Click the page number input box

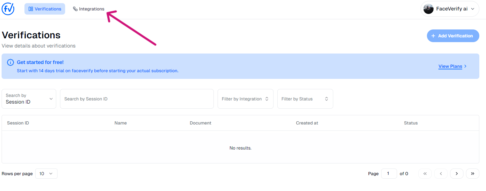pyautogui.click(x=389, y=174)
